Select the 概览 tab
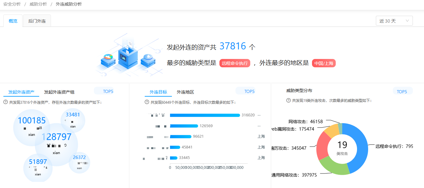The width and height of the screenshot is (424, 188). [x=13, y=21]
